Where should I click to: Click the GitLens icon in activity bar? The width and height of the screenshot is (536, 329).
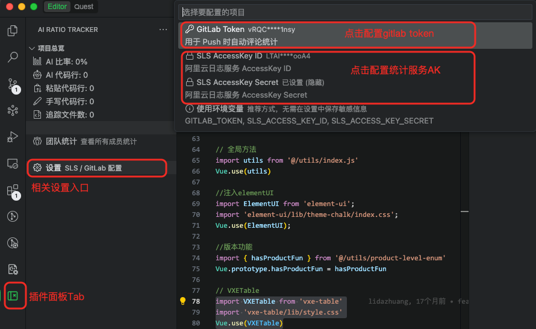13,216
